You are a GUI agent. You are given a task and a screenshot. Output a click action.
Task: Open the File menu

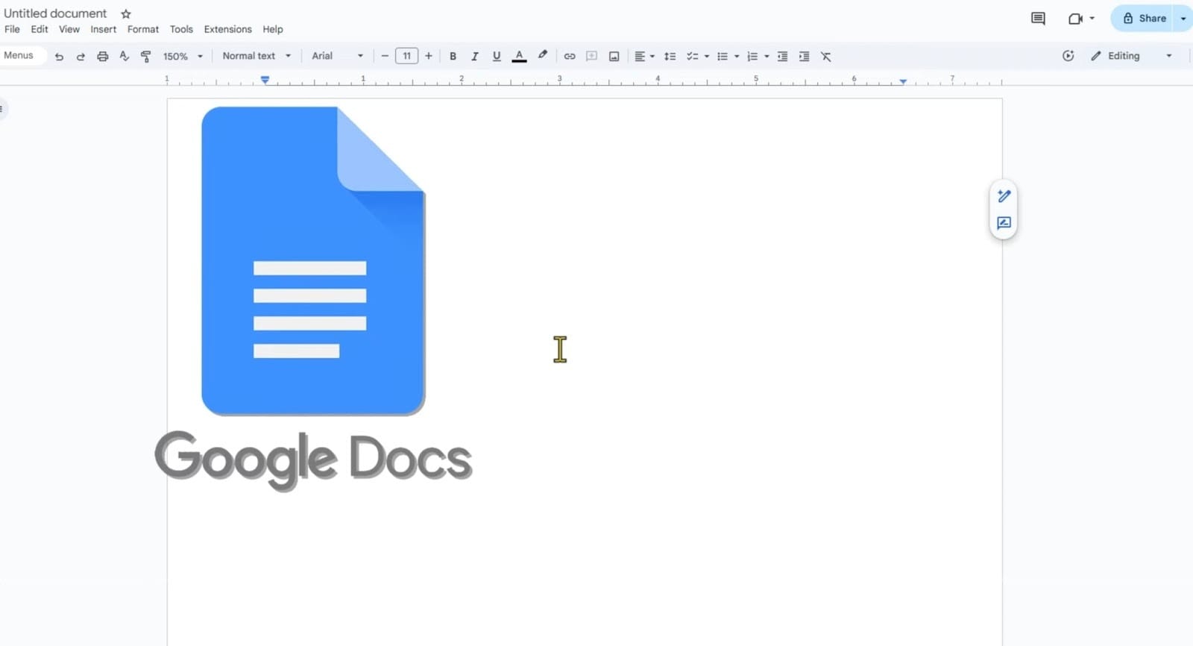(12, 29)
